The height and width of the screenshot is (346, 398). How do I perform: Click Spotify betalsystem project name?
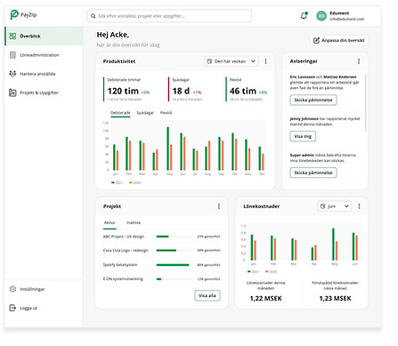tap(120, 265)
